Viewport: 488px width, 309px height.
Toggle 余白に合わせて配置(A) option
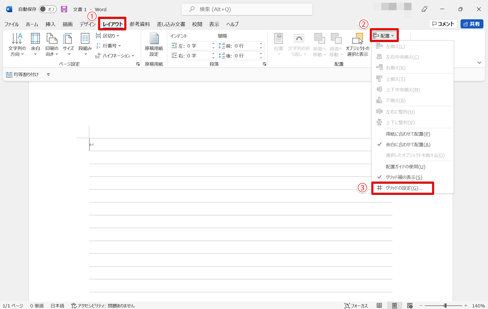coord(413,144)
